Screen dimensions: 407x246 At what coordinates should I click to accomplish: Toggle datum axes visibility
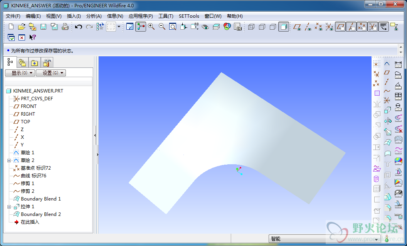308,27
